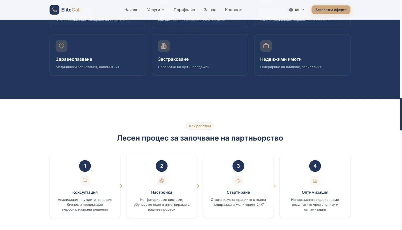Click step number 1 circle

coord(85,166)
